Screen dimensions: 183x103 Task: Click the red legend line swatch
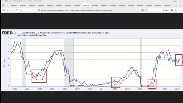pyautogui.click(x=19, y=35)
